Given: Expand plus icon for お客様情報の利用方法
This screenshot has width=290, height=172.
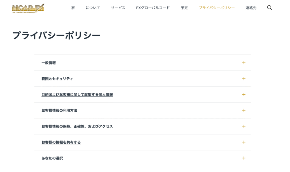Looking at the screenshot, I should (244, 111).
